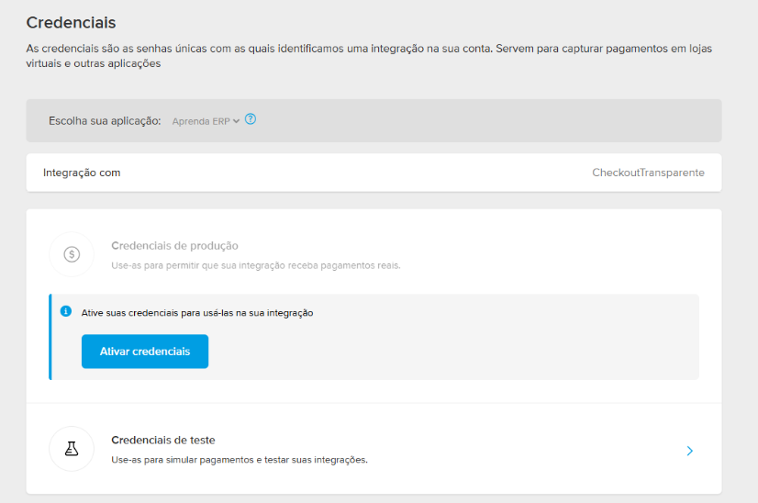758x503 pixels.
Task: Click the test credentials flask icon
Action: (72, 449)
